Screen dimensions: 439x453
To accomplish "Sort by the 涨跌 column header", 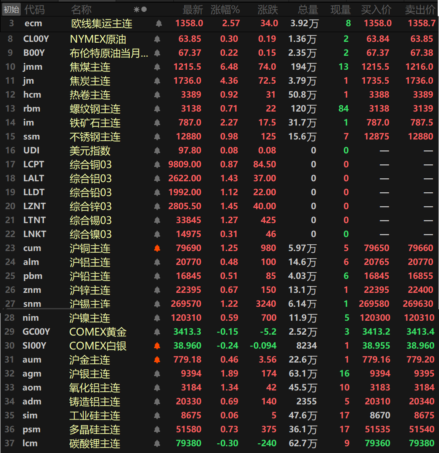I will click(268, 10).
